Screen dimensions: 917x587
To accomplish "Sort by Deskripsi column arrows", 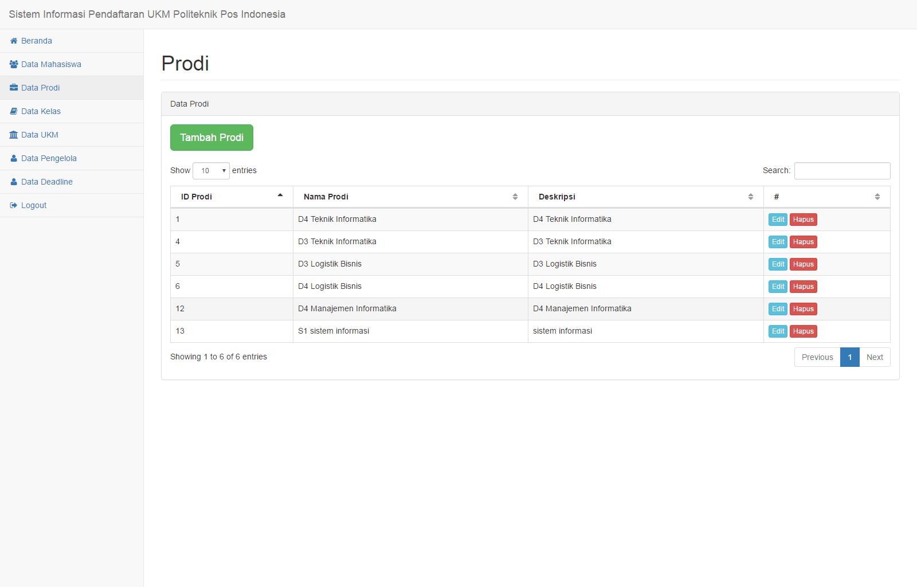I will tap(751, 197).
